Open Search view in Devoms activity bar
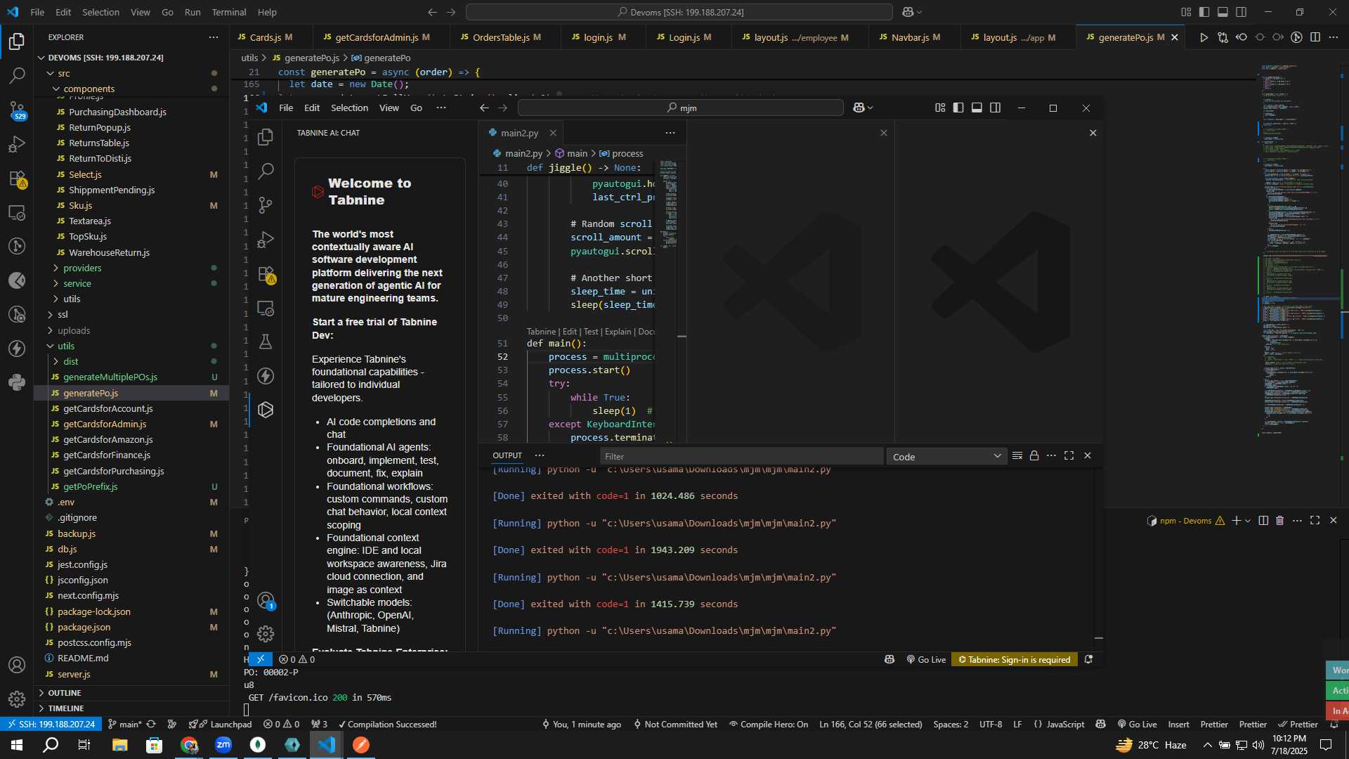The width and height of the screenshot is (1349, 759). (x=17, y=75)
